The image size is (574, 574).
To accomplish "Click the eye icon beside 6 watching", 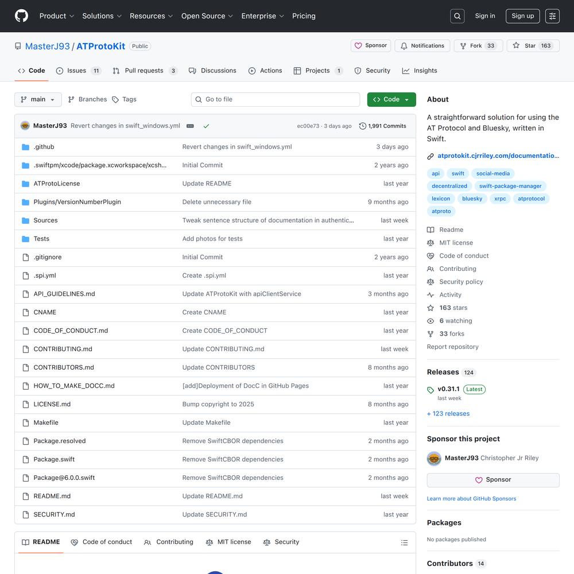I will [430, 321].
